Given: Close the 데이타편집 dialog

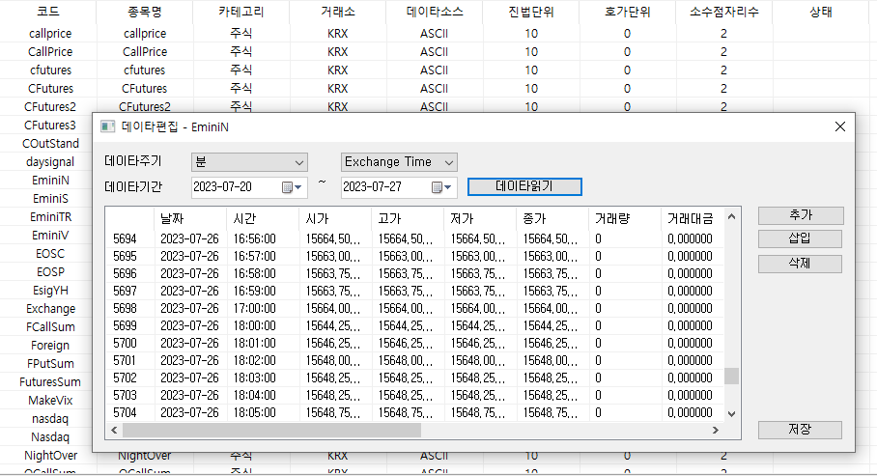Looking at the screenshot, I should point(839,126).
